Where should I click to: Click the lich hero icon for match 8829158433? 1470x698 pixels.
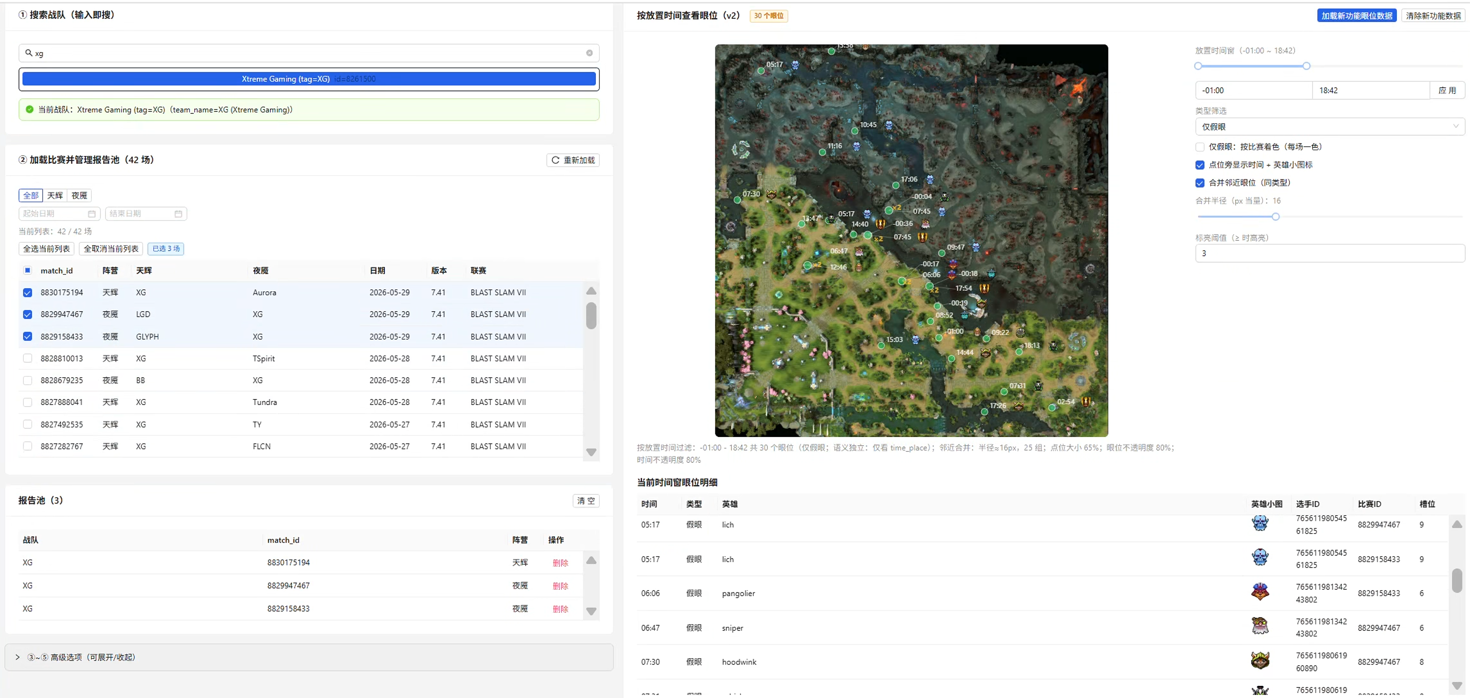click(x=1259, y=557)
